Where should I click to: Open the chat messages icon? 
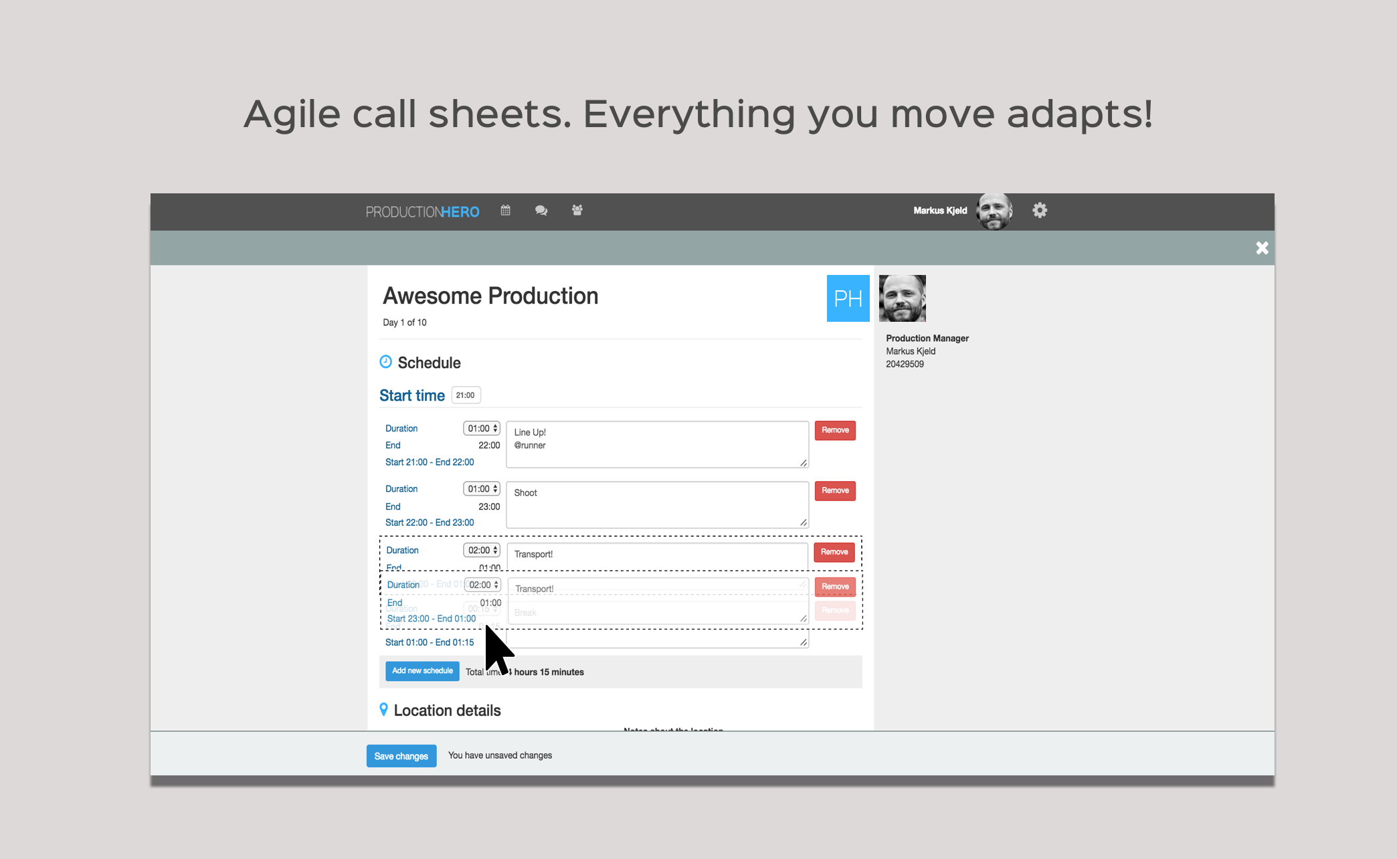coord(541,210)
